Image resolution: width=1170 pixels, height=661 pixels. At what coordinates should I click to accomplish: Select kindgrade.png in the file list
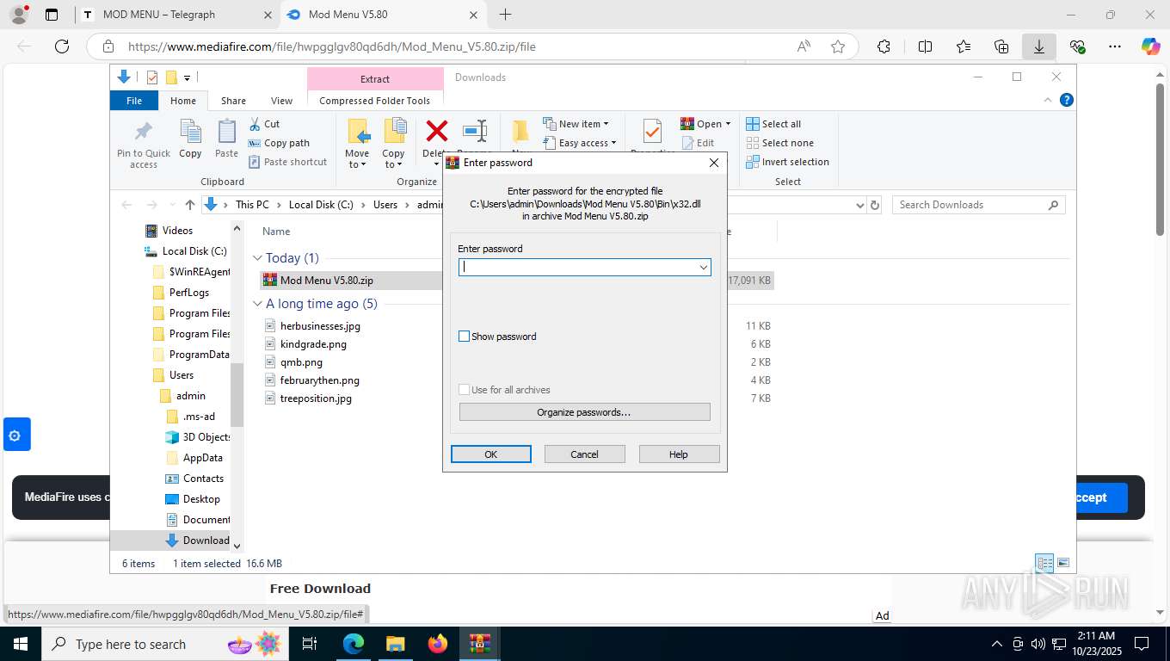pos(313,344)
